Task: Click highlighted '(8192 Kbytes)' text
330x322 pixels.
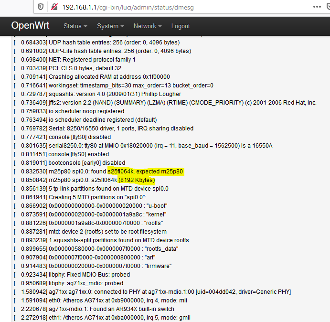Action: [137, 180]
